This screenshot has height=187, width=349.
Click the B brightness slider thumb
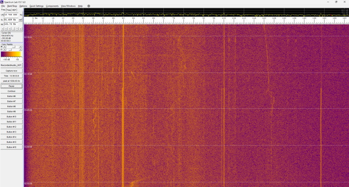(14, 47)
